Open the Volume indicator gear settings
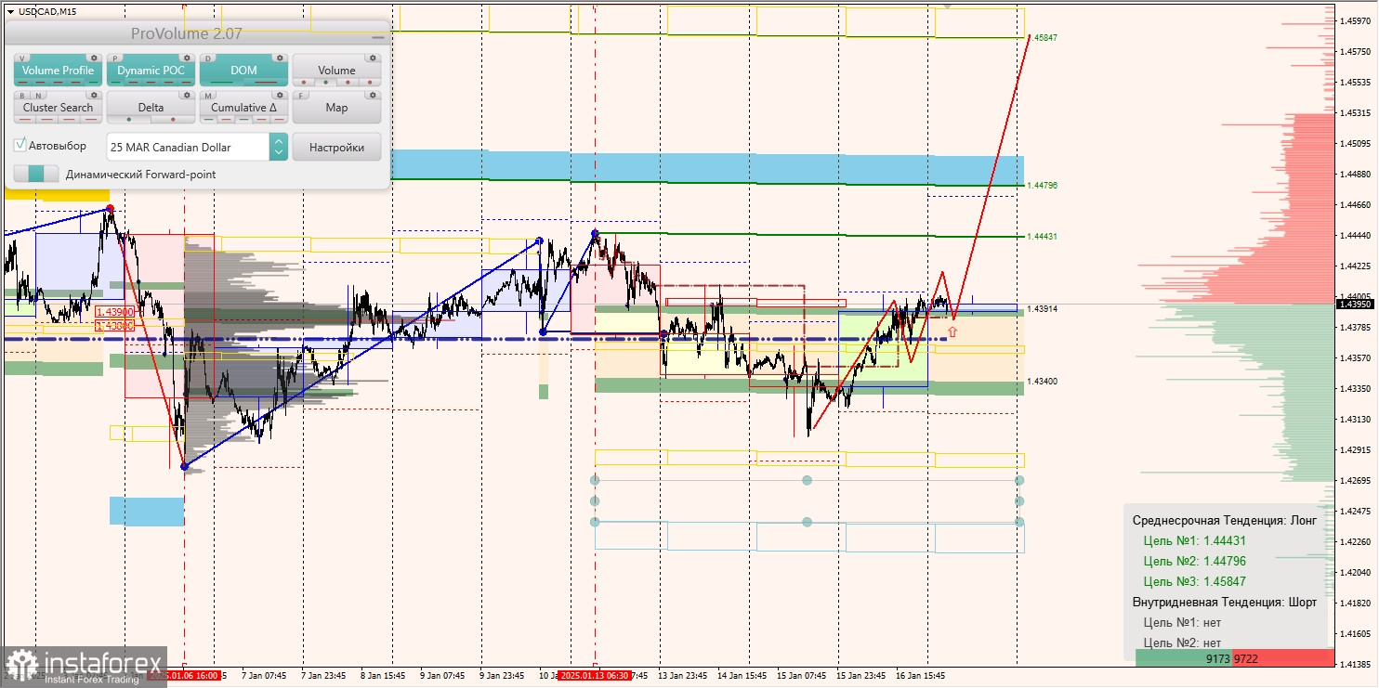Viewport: 1379px width, 688px height. point(373,58)
